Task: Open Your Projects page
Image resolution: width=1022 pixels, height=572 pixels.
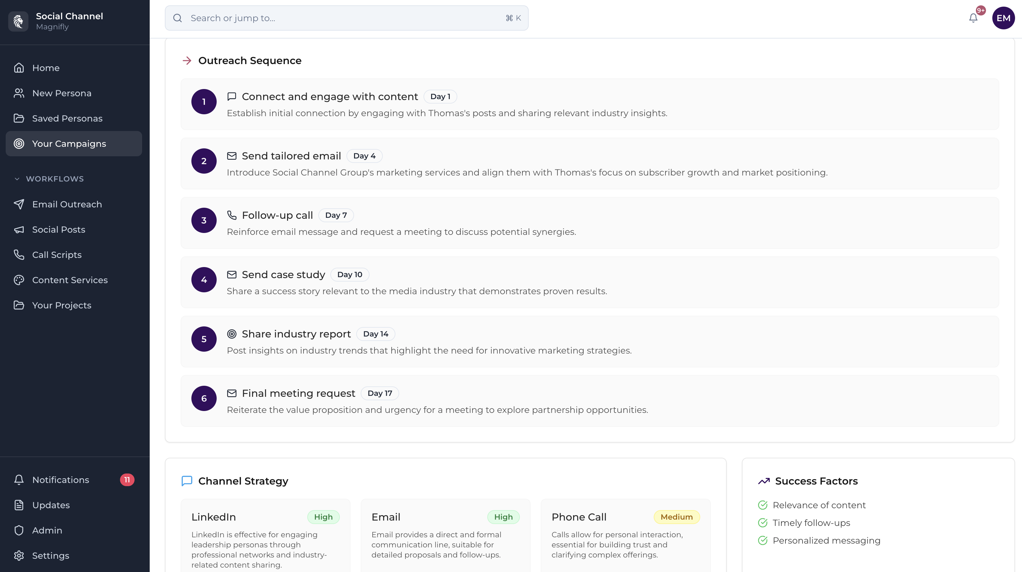Action: click(x=62, y=305)
